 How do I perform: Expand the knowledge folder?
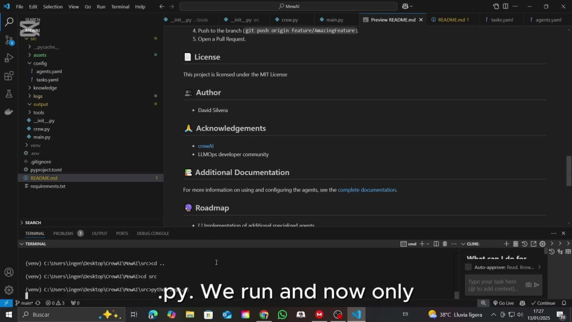click(30, 88)
